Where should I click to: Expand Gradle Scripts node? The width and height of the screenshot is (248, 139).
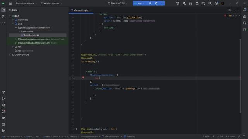point(10,54)
